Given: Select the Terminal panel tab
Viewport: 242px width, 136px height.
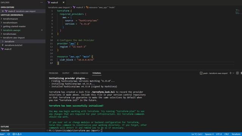Looking at the screenshot, I should pyautogui.click(x=97, y=73).
